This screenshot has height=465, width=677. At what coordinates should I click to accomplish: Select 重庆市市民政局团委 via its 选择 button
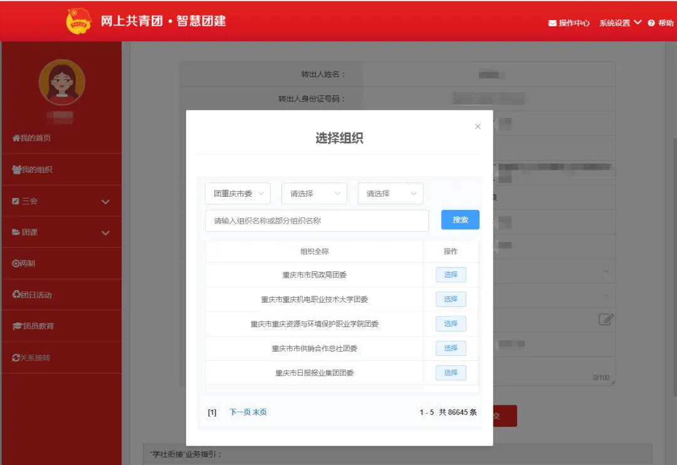(x=451, y=274)
